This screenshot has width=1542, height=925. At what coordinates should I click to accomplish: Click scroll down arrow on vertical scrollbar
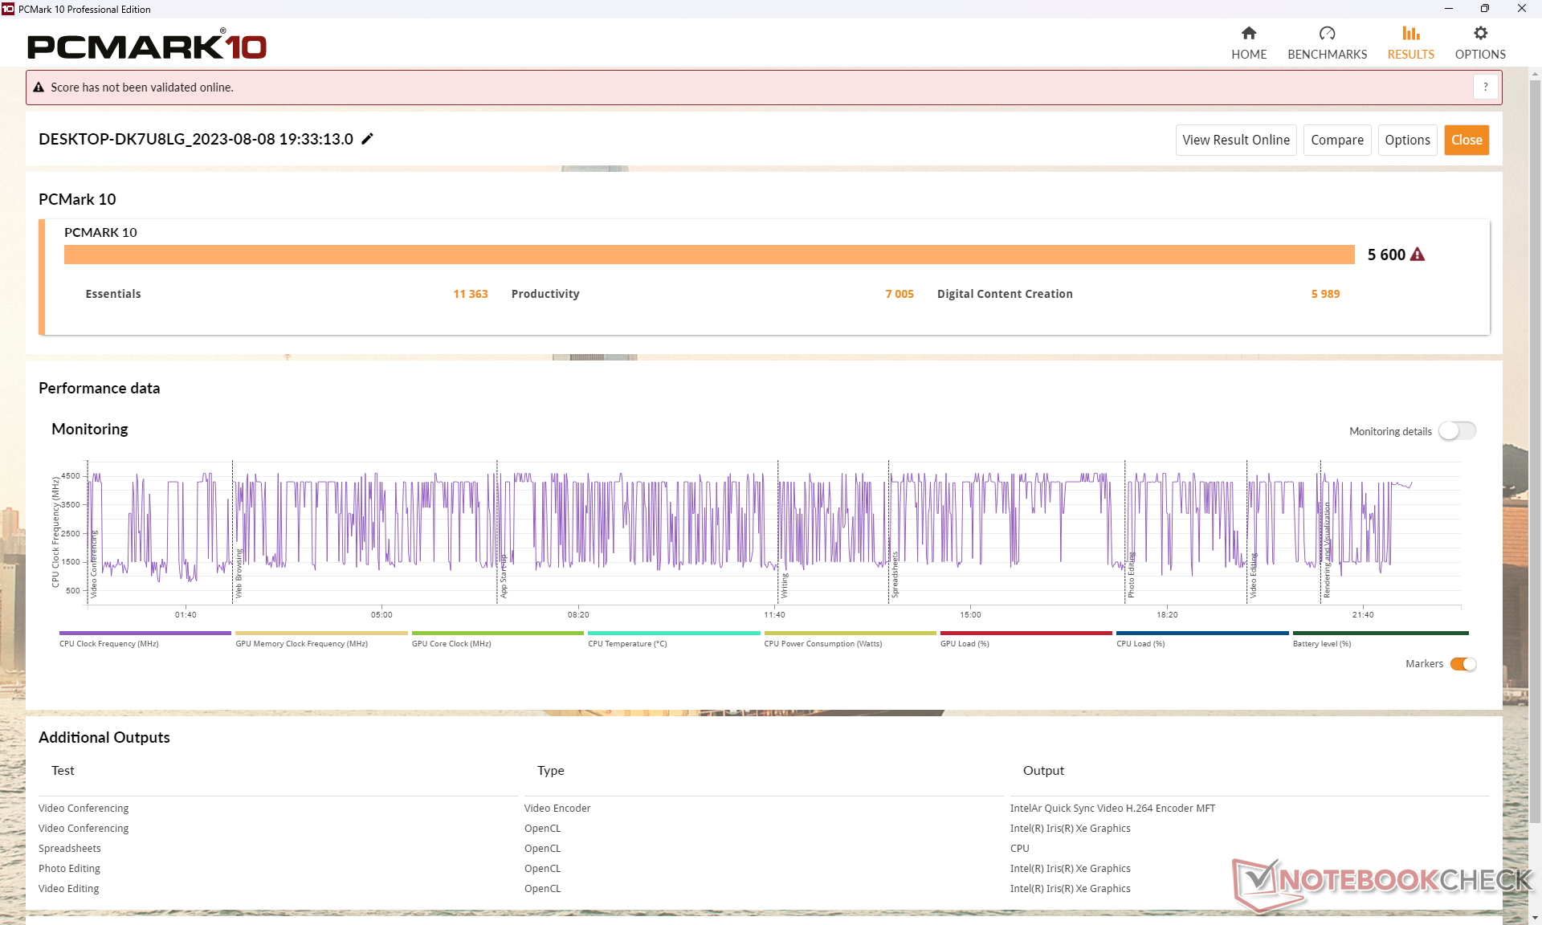point(1535,918)
